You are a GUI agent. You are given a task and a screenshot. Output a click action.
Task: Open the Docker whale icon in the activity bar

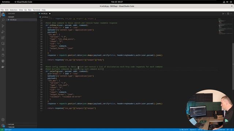[x=3, y=67]
